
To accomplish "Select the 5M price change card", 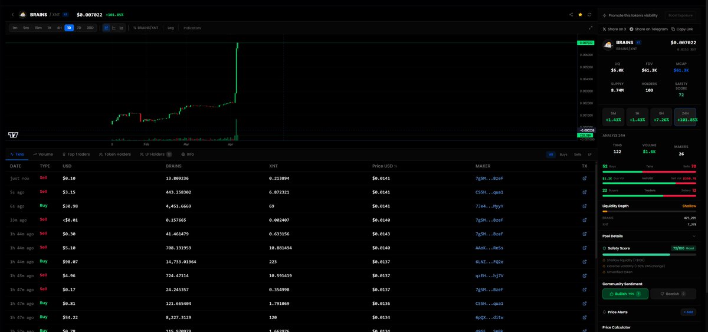I will (x=613, y=117).
